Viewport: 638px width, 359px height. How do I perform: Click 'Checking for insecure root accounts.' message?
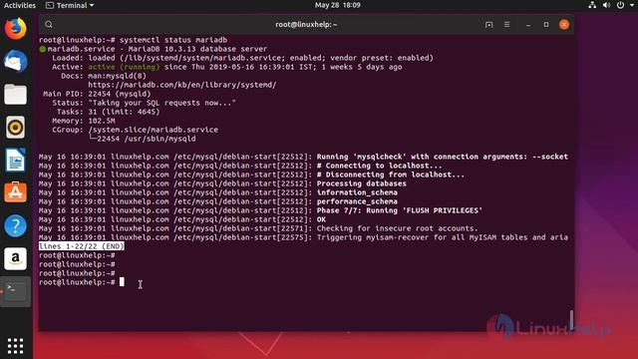coord(398,228)
